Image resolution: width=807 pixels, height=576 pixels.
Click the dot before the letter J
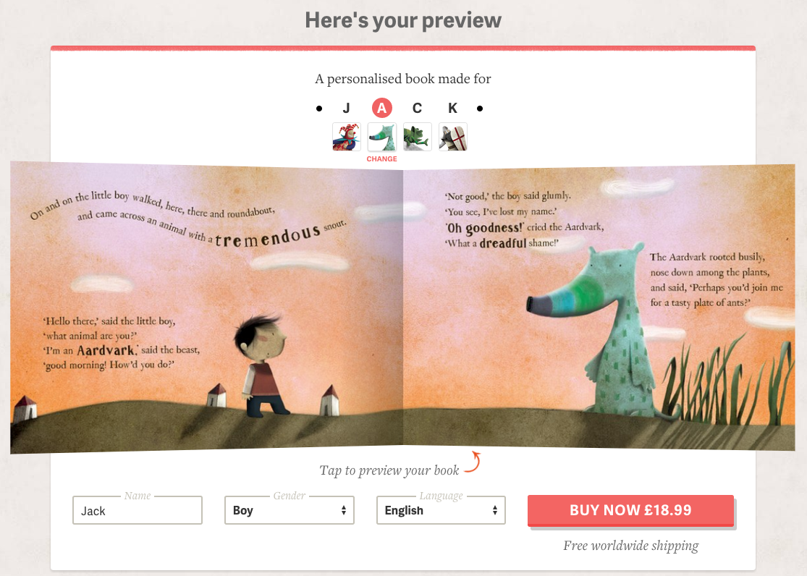coord(319,109)
